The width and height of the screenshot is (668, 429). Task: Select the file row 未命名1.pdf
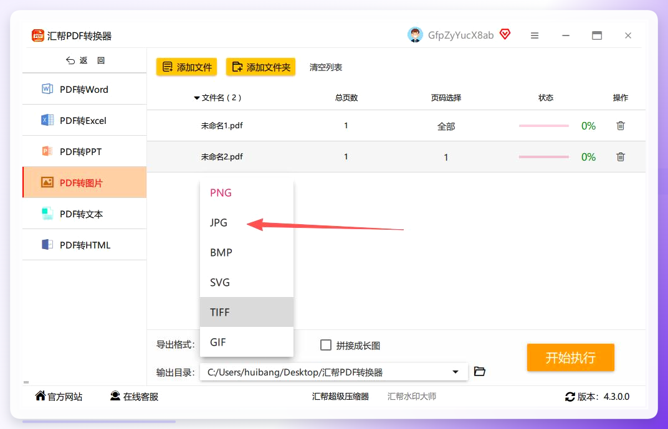coord(396,126)
